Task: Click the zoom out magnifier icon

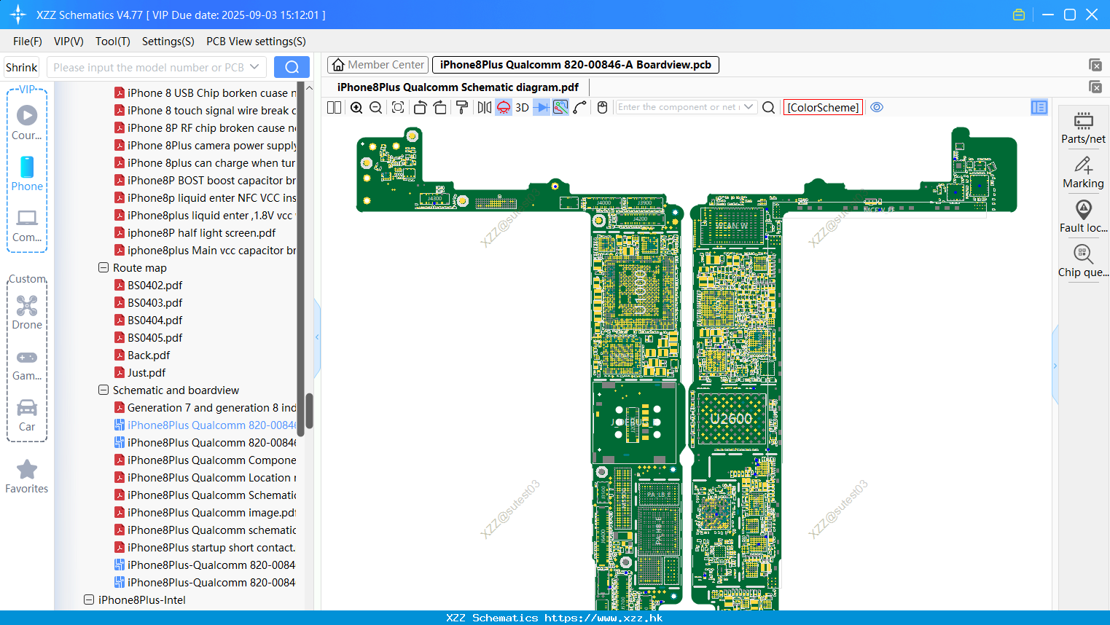Action: [x=376, y=108]
